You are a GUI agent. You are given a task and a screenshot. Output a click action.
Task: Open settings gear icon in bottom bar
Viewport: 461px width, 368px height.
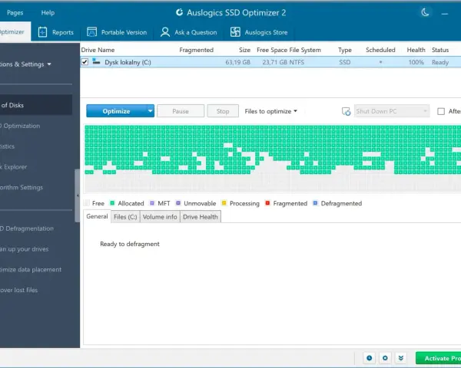coord(385,358)
